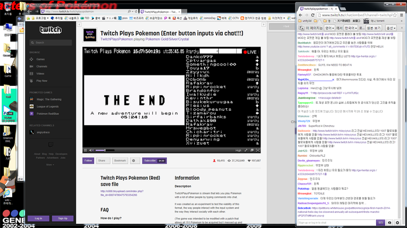
Task: Collapse the right chat column arrow
Action: (x=263, y=24)
